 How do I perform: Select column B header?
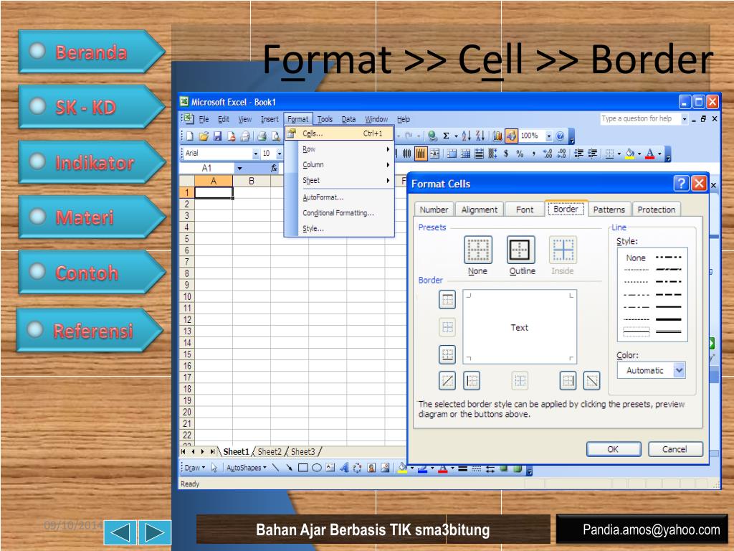click(252, 181)
